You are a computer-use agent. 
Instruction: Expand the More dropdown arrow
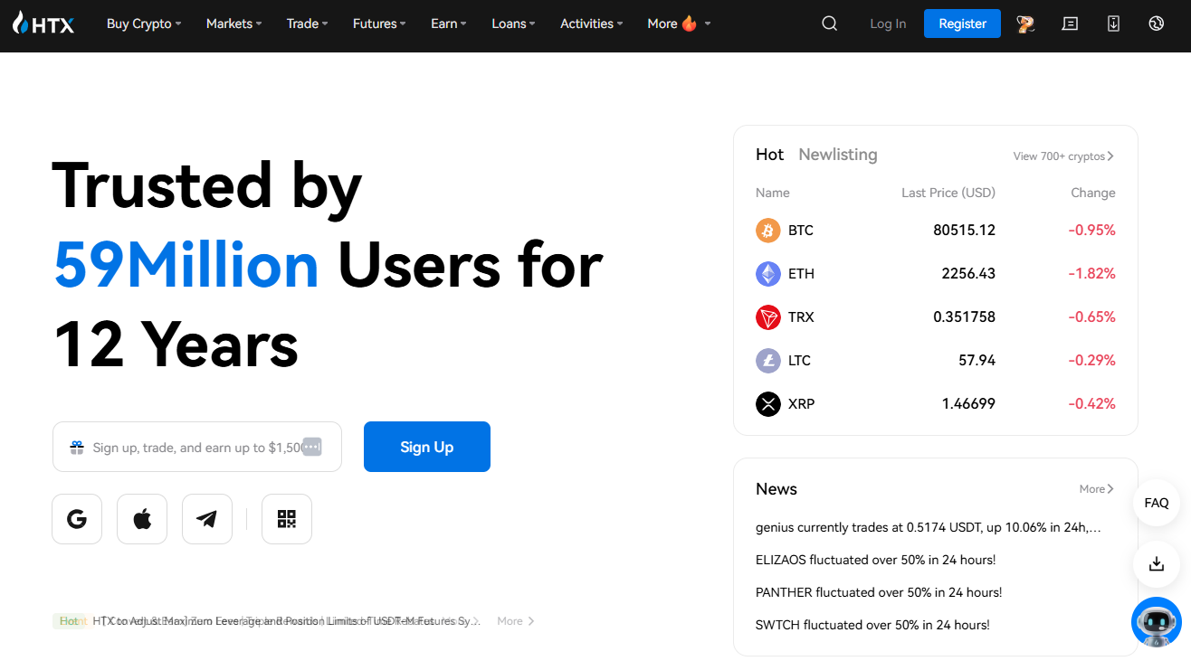(x=708, y=24)
